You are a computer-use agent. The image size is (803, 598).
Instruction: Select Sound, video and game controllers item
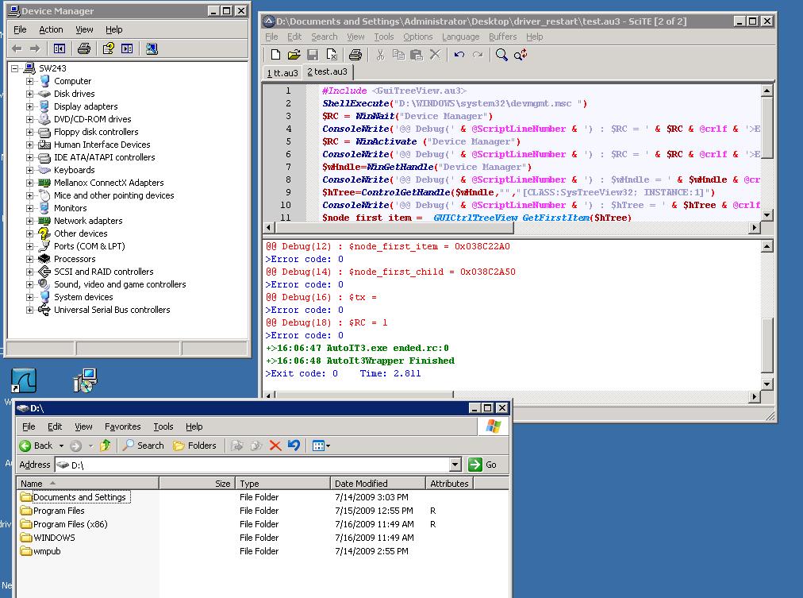[120, 284]
